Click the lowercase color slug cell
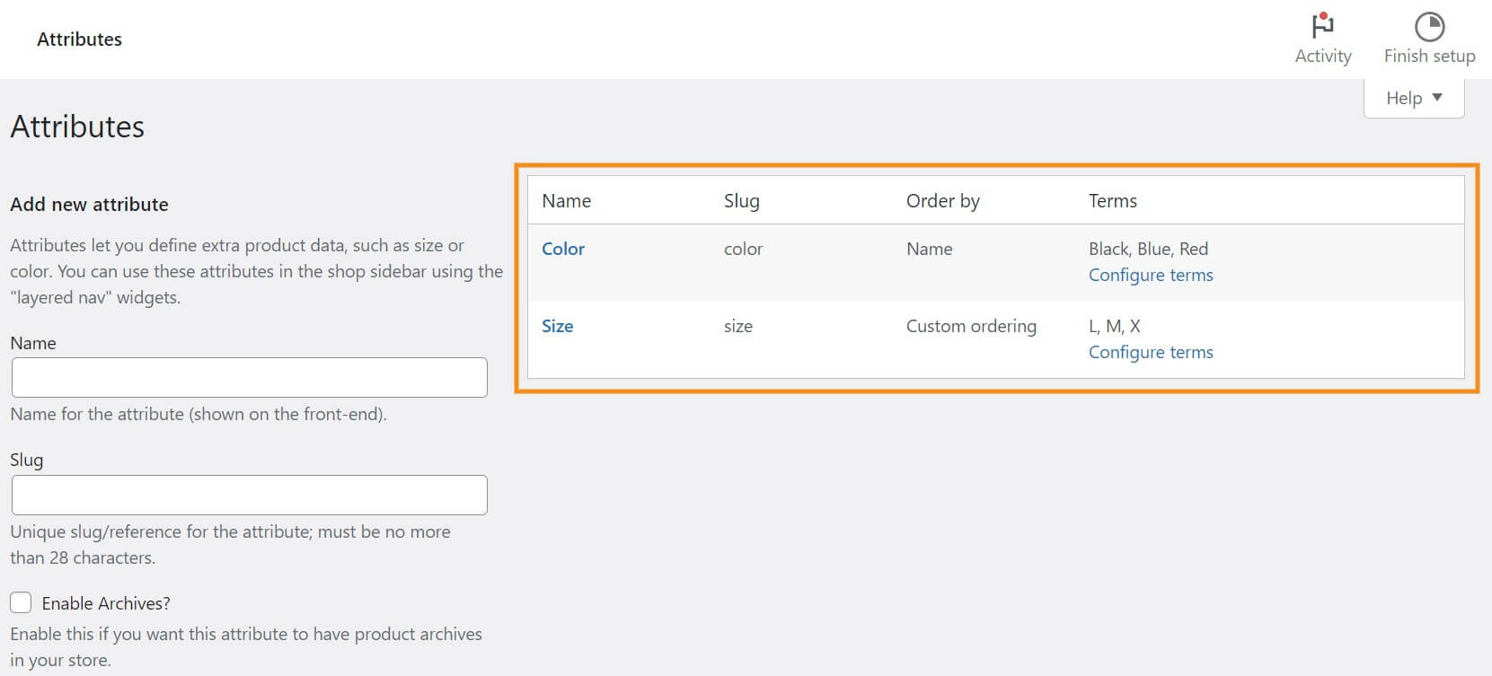 point(743,249)
